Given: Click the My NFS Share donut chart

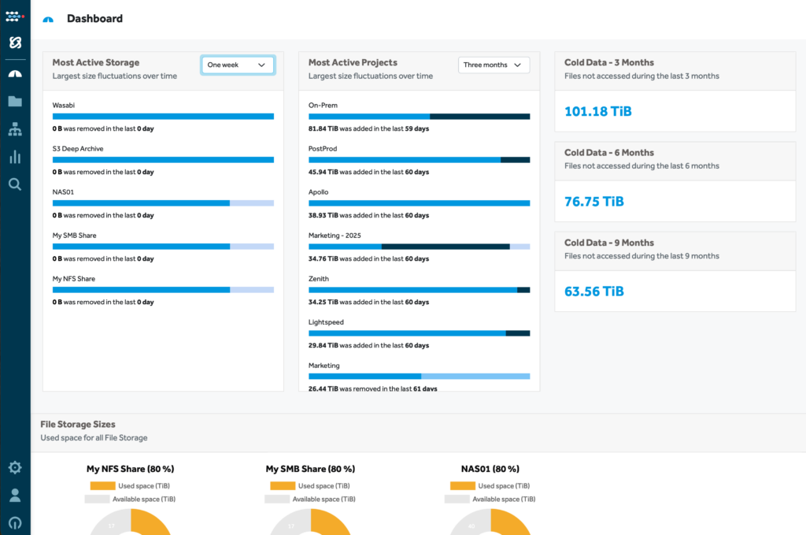Looking at the screenshot, I should pyautogui.click(x=130, y=522).
